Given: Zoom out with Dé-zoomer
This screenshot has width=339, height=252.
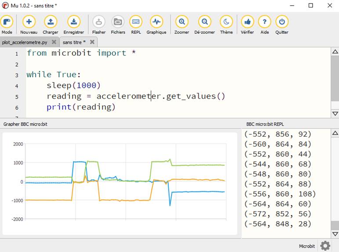Looking at the screenshot, I should point(204,25).
